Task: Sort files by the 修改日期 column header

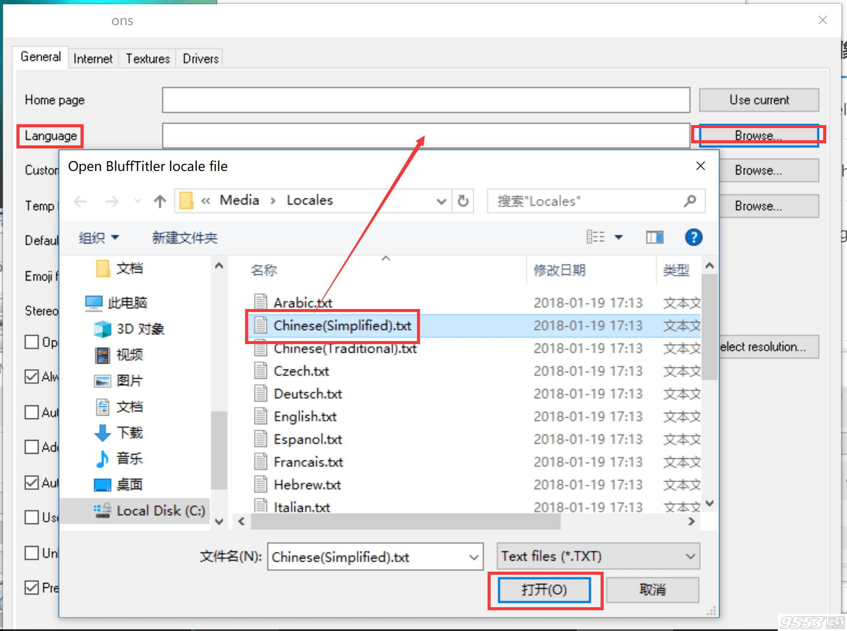Action: pos(559,270)
